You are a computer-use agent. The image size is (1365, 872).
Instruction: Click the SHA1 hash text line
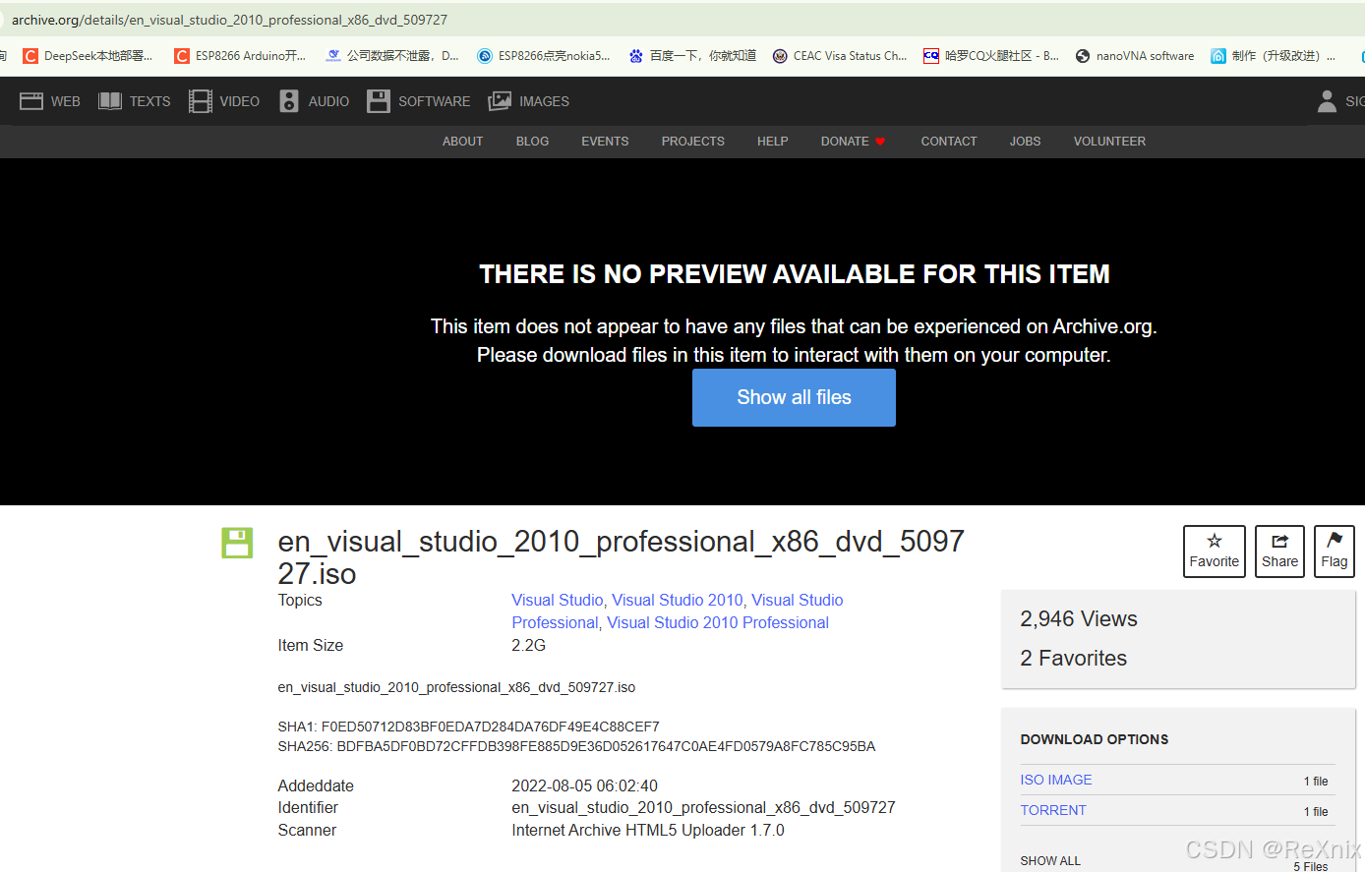pos(469,727)
